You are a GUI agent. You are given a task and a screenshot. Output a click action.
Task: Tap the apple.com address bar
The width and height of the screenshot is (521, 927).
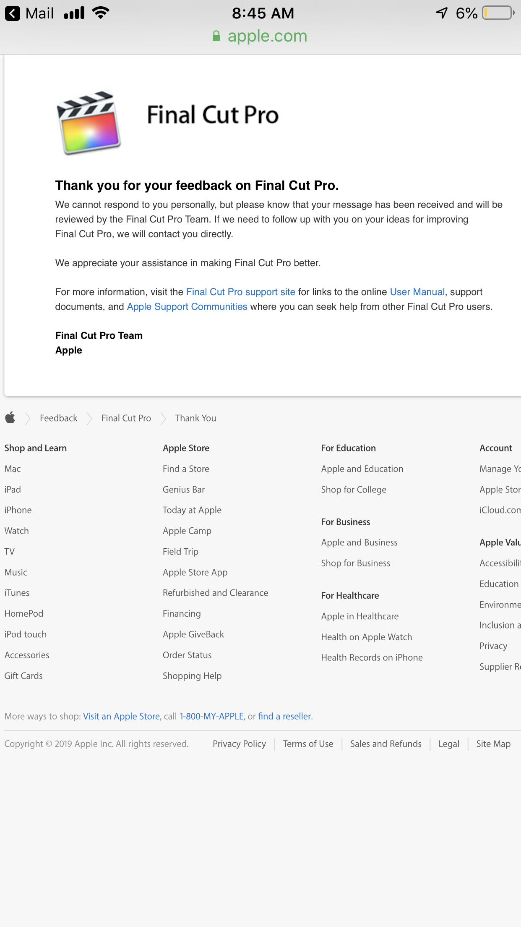pos(267,37)
